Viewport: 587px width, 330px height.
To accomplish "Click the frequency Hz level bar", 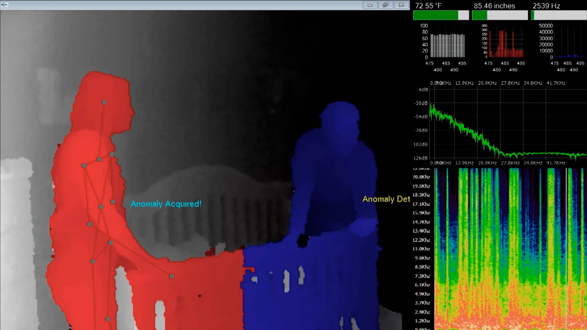I will coord(559,15).
